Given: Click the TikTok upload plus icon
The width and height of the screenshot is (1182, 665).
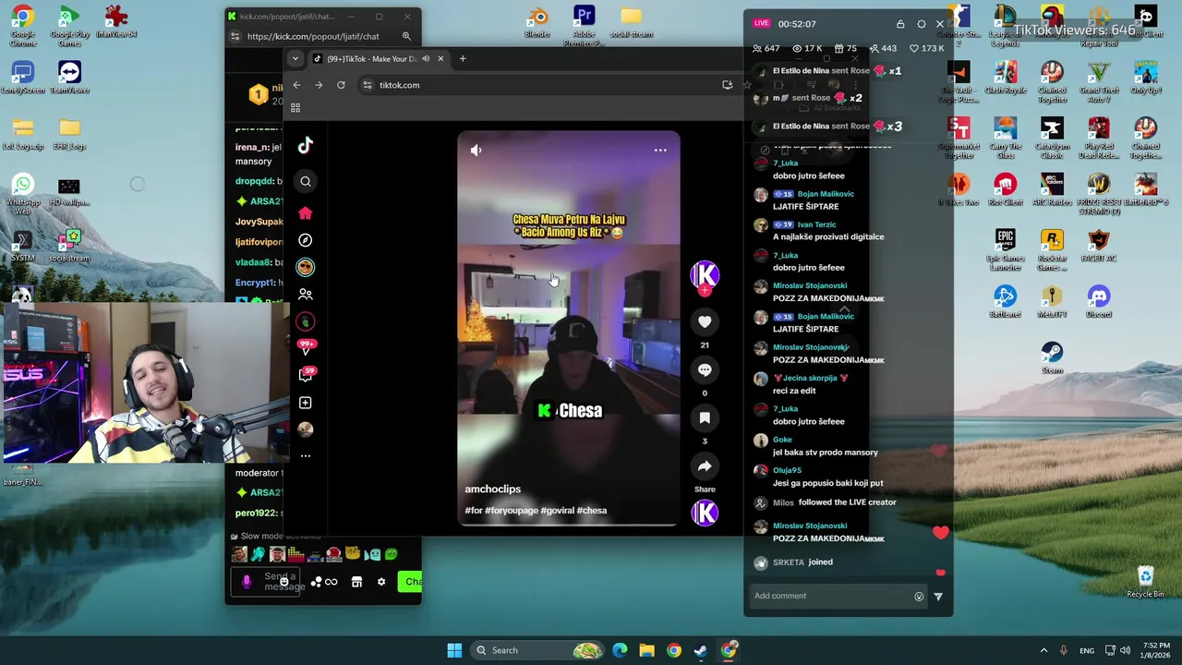Looking at the screenshot, I should click(306, 403).
